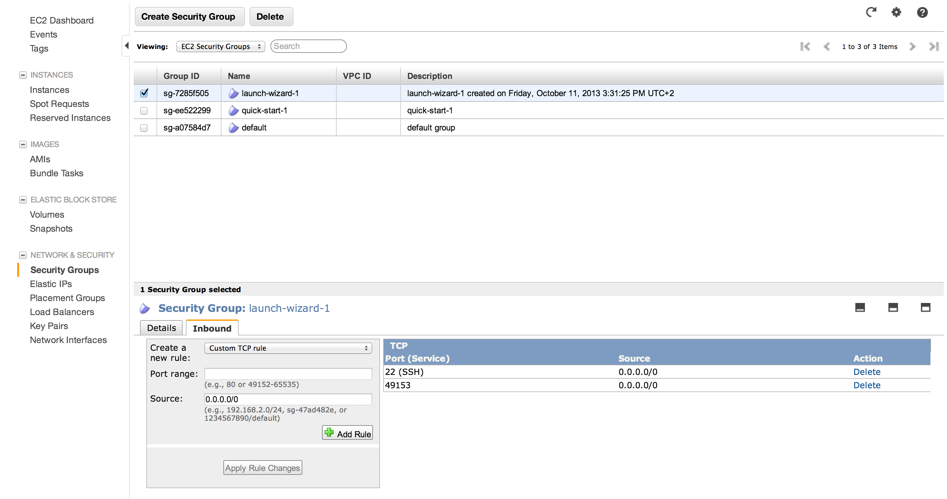
Task: Open the Custom TCP rule dropdown
Action: tap(288, 348)
